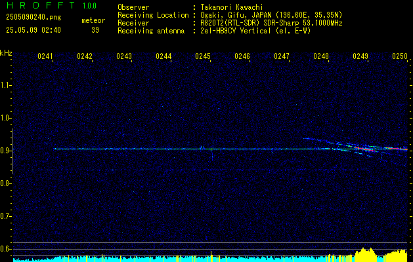
Task: Click the 0.6 kHz axis label
Action: coord(5,249)
